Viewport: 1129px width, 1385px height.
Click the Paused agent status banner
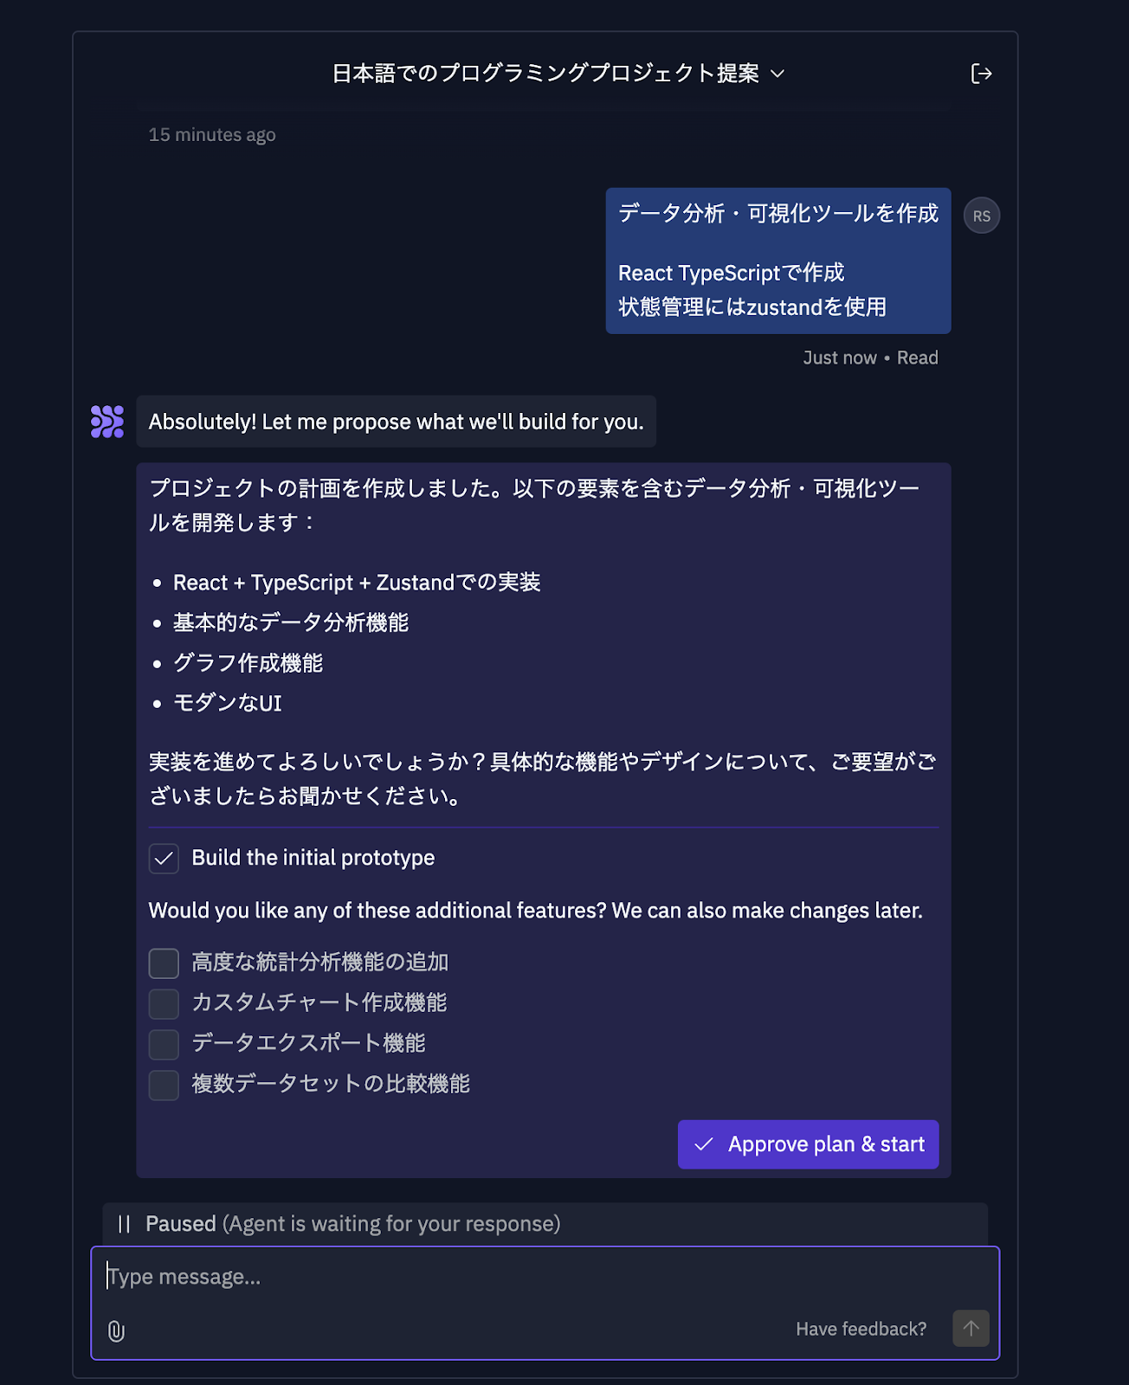pos(545,1224)
